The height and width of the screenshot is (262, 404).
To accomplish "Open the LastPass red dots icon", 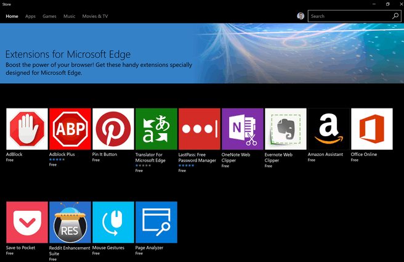I will [200, 129].
